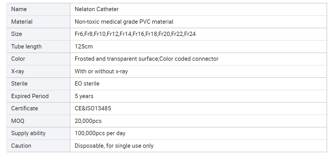Click the "With or without x-ray" value

coord(101,71)
